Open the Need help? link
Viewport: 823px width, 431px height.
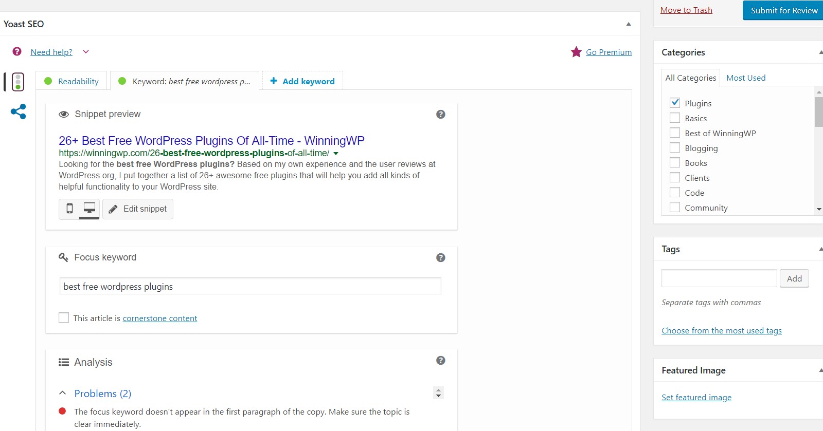pos(51,52)
